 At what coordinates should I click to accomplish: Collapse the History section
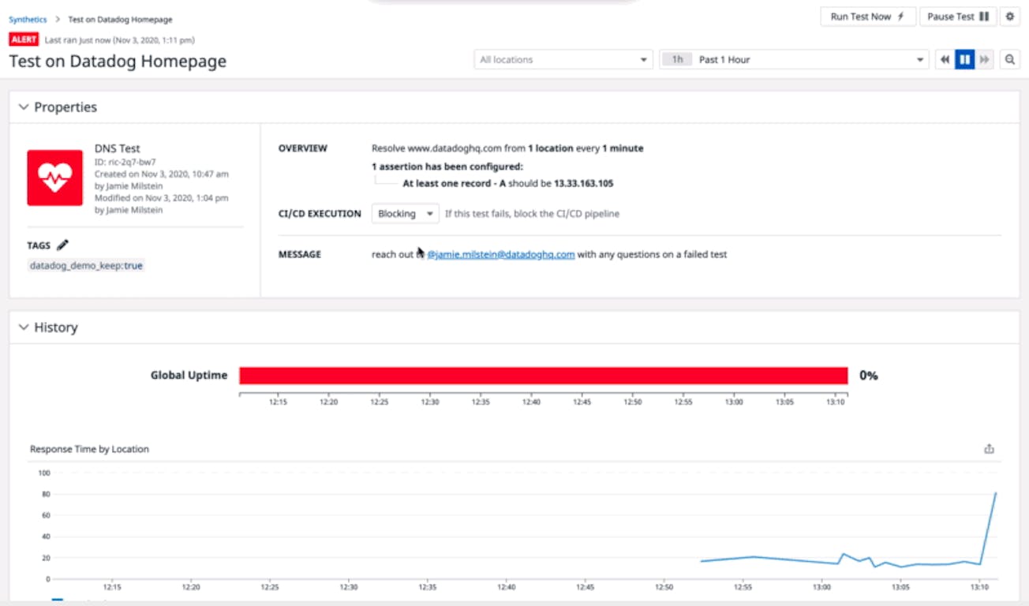tap(23, 327)
